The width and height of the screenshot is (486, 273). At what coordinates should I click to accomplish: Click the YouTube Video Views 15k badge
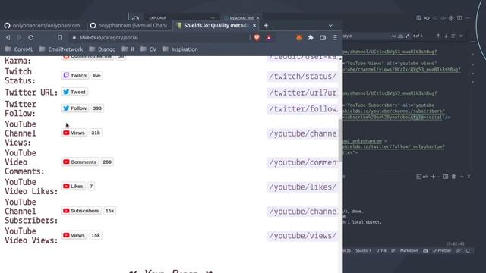pyautogui.click(x=81, y=235)
